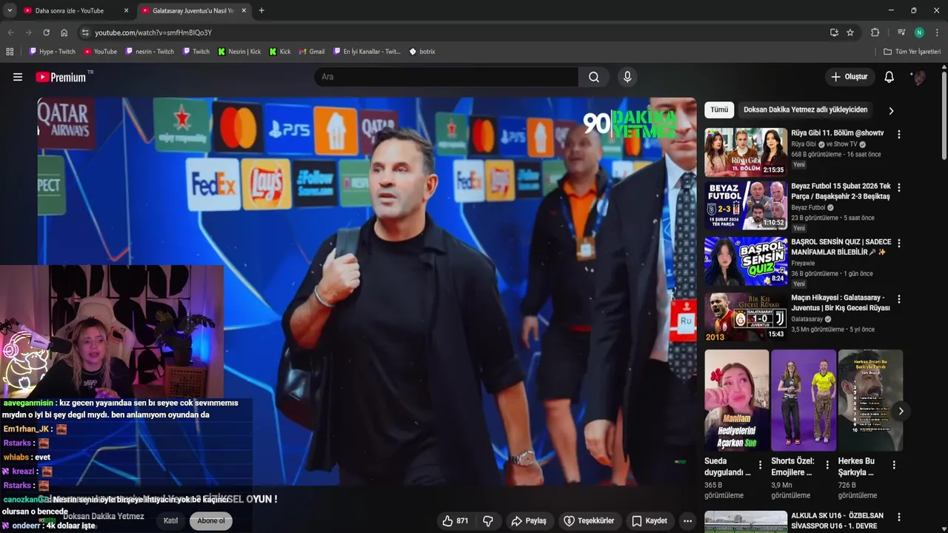This screenshot has height=533, width=948.
Task: Dislike the video with thumbs down
Action: (x=488, y=520)
